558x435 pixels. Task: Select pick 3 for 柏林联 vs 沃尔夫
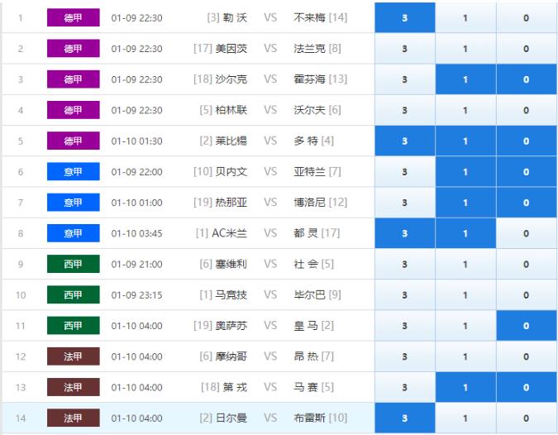coord(404,110)
